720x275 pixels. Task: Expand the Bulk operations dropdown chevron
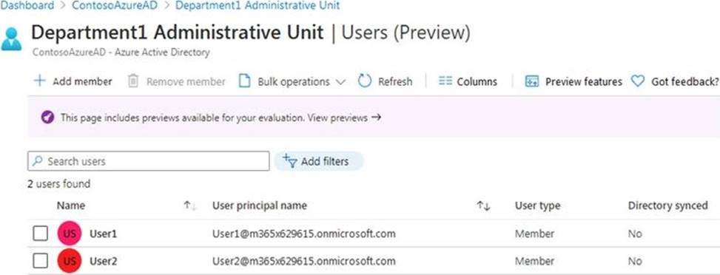pos(340,82)
